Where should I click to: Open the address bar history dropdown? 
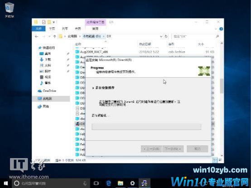(x=161, y=37)
